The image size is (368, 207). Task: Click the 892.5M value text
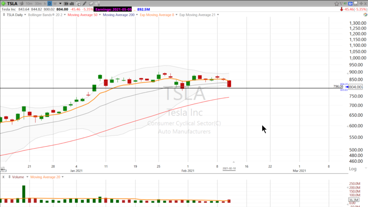143,9
